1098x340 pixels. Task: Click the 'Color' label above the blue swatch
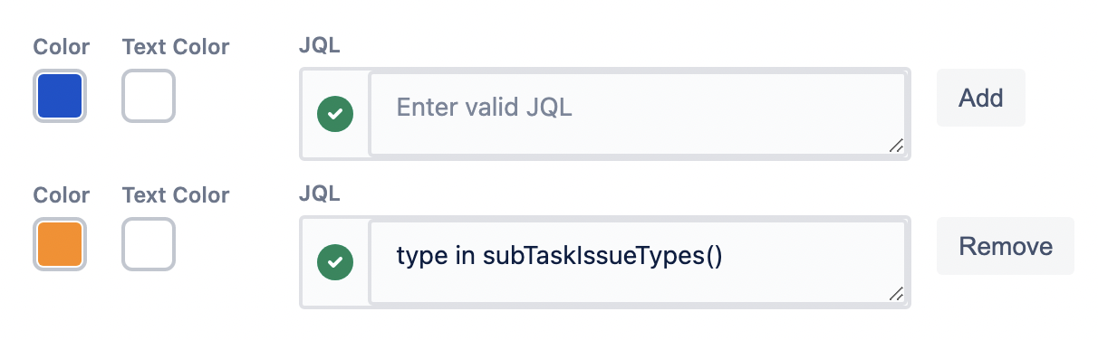62,46
